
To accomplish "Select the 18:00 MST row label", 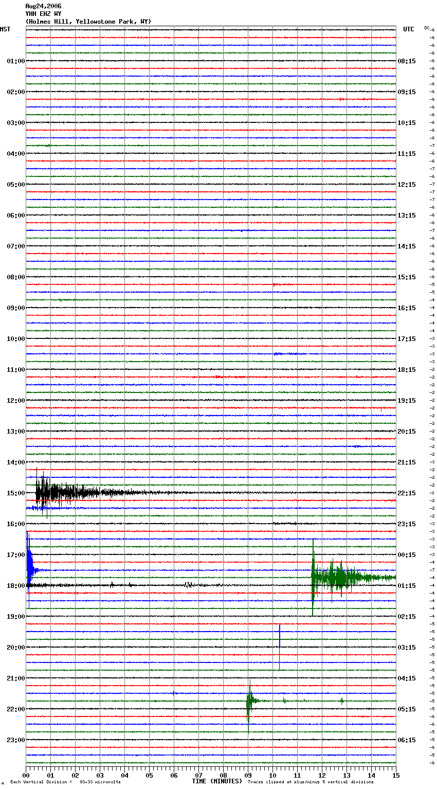I will 16,586.
